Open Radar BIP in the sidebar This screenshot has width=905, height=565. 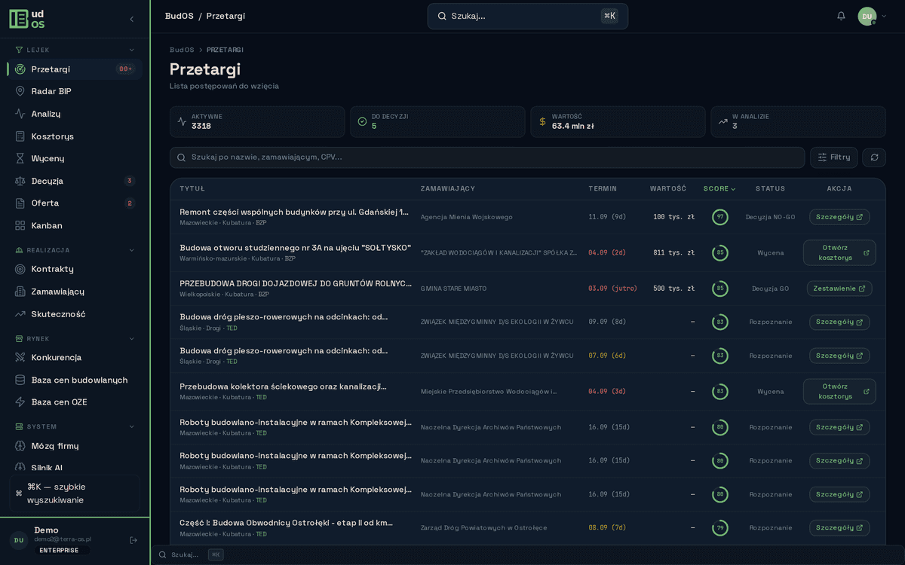coord(75,91)
